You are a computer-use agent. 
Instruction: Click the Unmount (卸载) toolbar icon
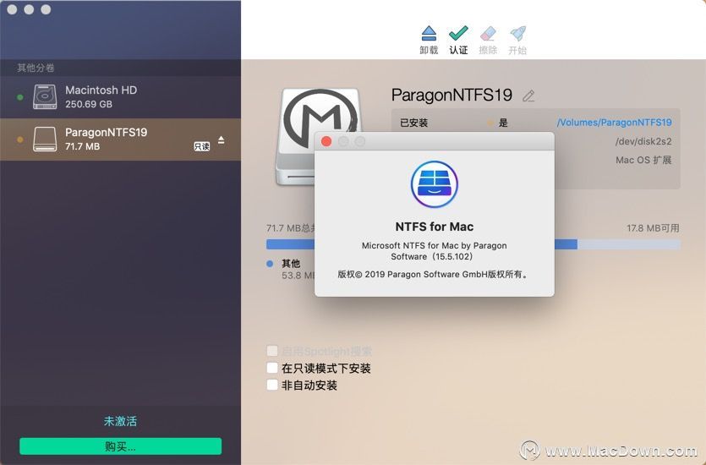pyautogui.click(x=429, y=34)
